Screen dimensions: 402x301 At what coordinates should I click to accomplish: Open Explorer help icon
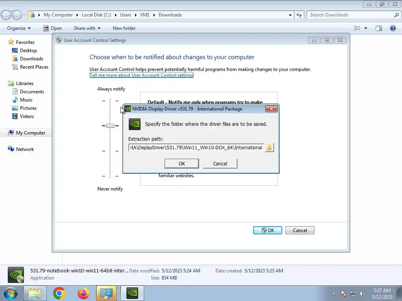point(393,28)
